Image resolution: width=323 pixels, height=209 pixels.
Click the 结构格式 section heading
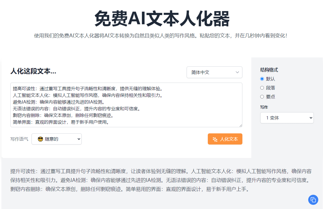click(x=269, y=70)
